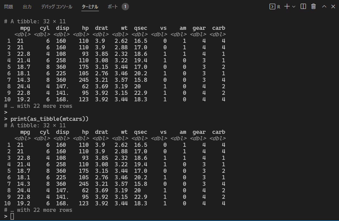Kill the terminal with the trash icon
Viewport: 339px width, 221px height.
point(313,6)
